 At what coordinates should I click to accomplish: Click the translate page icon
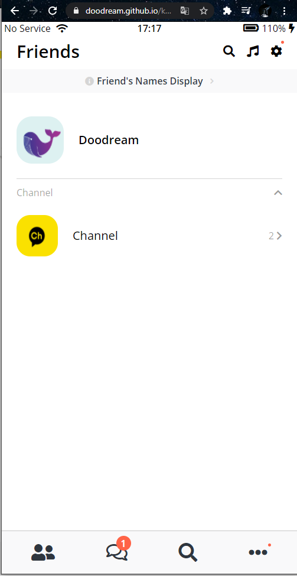coord(185,11)
